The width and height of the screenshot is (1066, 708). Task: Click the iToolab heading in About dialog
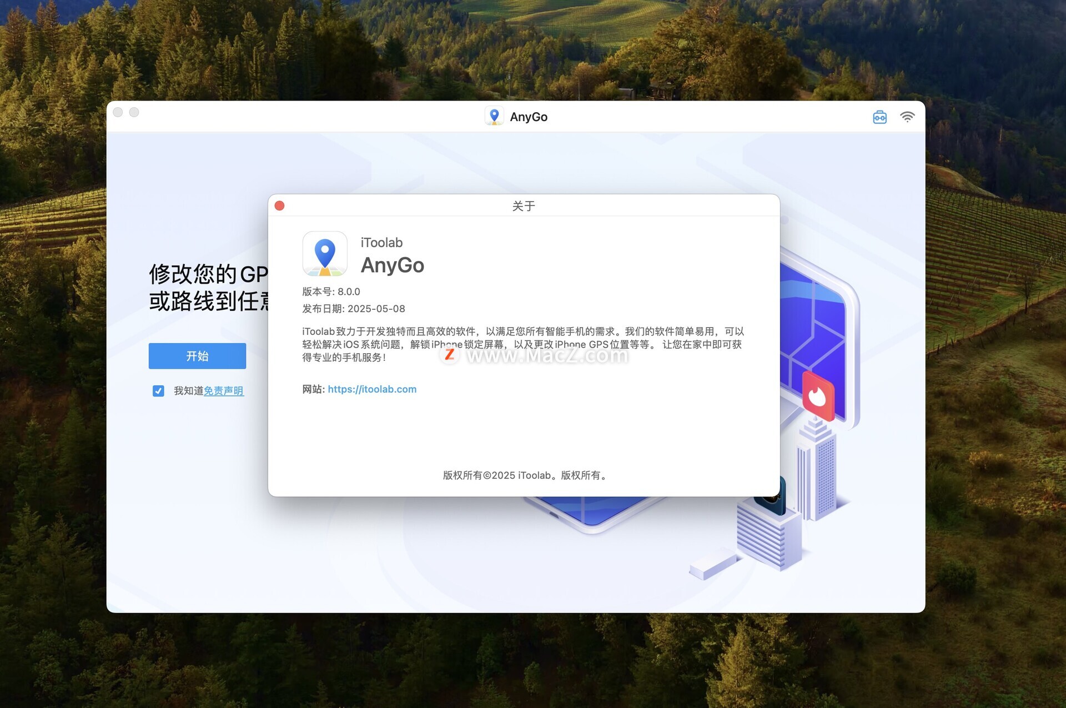pos(381,243)
